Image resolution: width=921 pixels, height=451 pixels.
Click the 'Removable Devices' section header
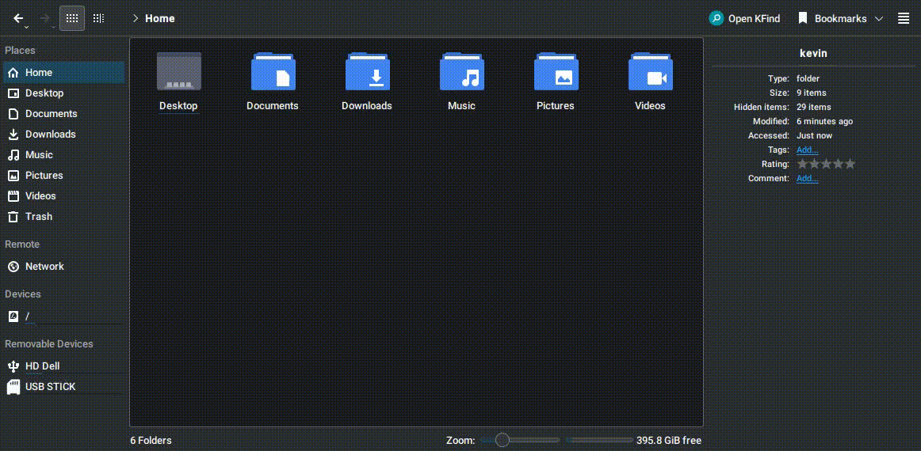[x=49, y=343]
